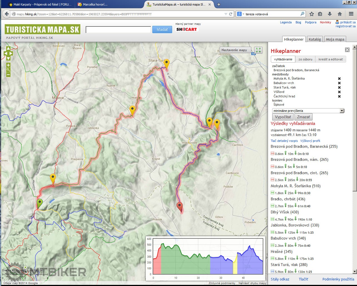Pan map up with arrow control

tap(8, 48)
